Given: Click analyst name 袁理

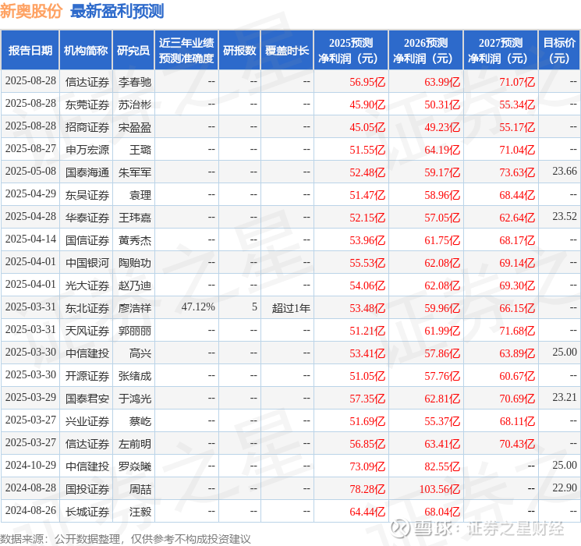Looking at the screenshot, I should 140,195.
